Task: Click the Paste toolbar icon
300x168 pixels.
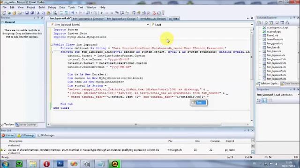Action: coord(49,13)
